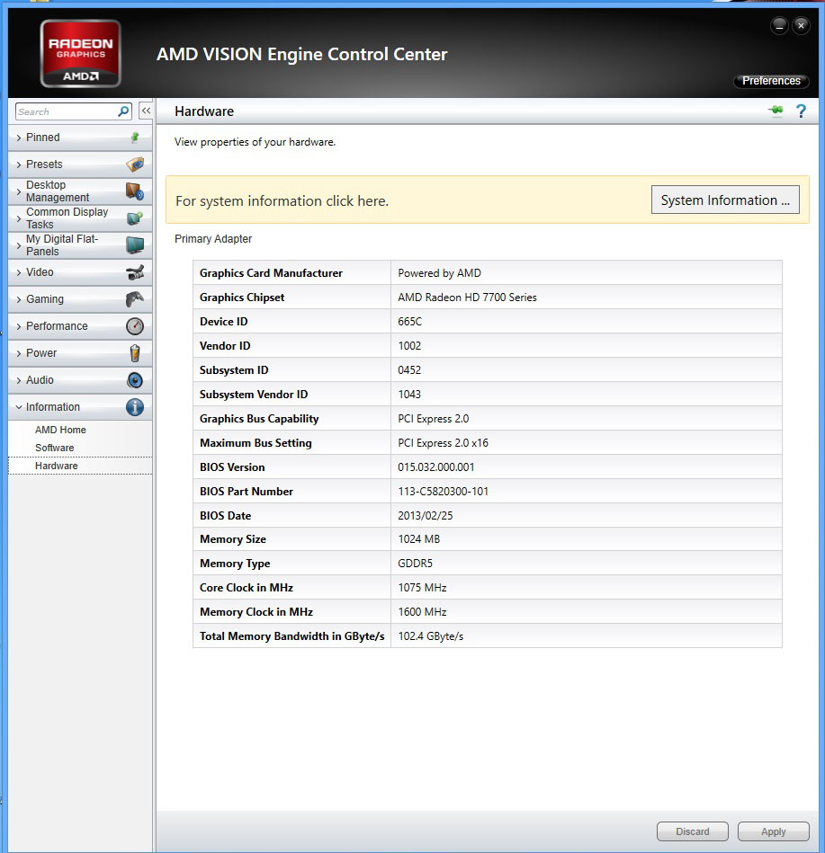Screen dimensions: 825x853
Task: Minimize the Control Center window
Action: [779, 25]
